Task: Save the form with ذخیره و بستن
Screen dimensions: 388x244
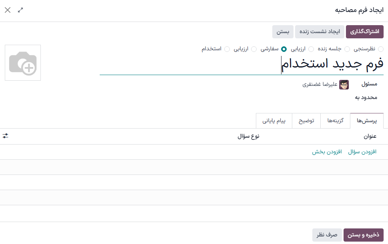Action: pos(363,235)
